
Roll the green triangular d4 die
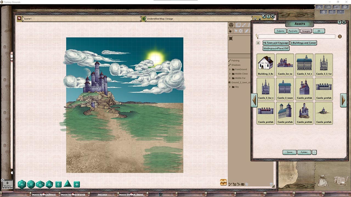coord(67,185)
